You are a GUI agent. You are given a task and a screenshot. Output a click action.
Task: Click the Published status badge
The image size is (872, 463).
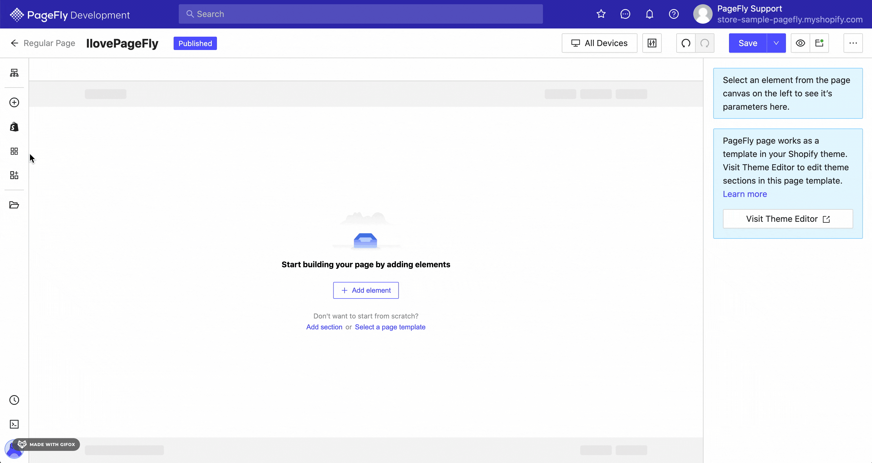pyautogui.click(x=195, y=43)
